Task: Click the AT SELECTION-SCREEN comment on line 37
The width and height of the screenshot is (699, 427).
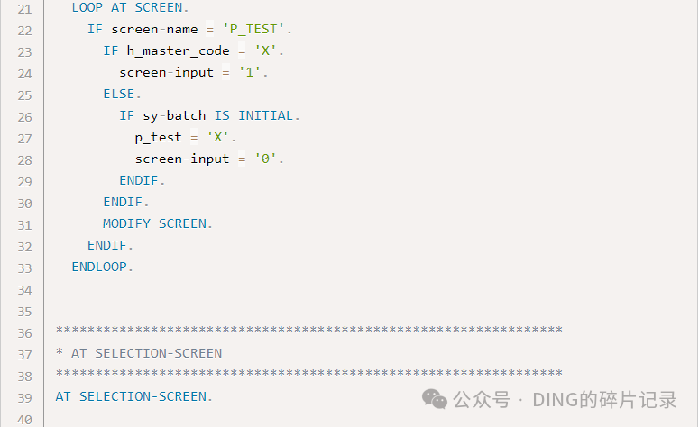Action: point(139,353)
